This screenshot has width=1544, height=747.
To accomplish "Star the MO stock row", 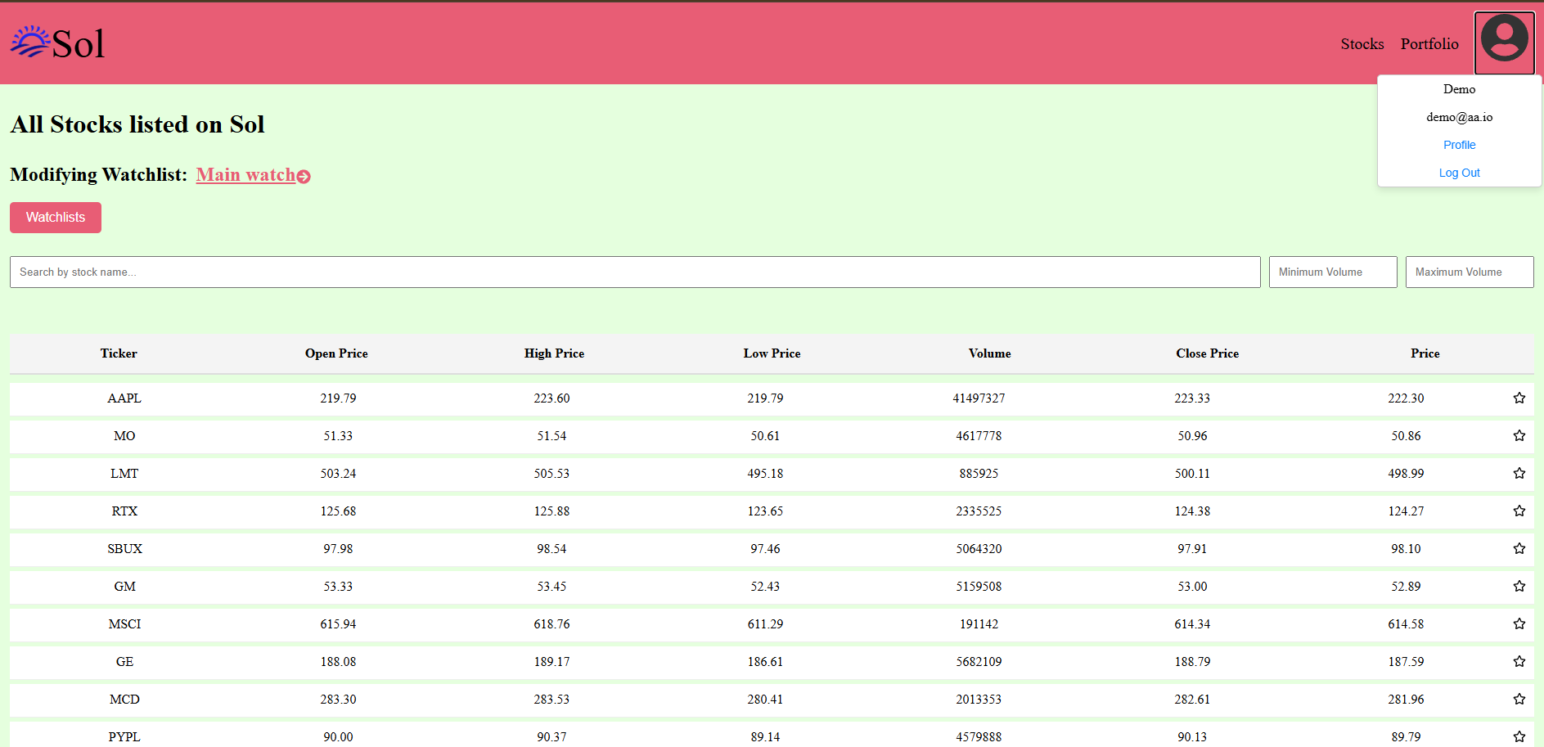I will (x=1519, y=436).
